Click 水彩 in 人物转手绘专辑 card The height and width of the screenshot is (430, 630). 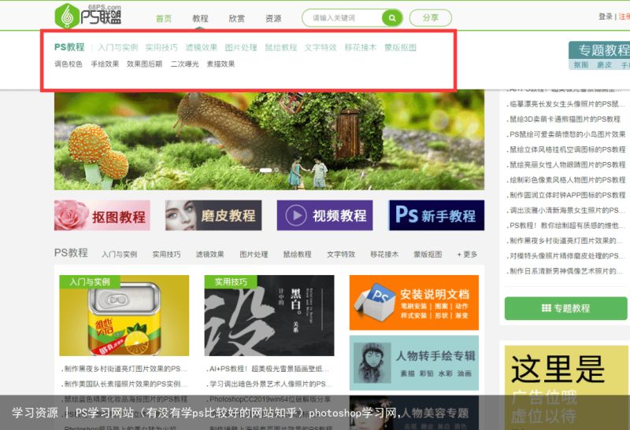(445, 373)
